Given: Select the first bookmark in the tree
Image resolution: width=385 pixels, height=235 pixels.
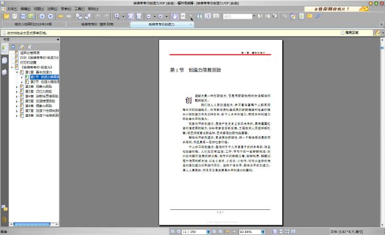Looking at the screenshot, I should (30, 53).
